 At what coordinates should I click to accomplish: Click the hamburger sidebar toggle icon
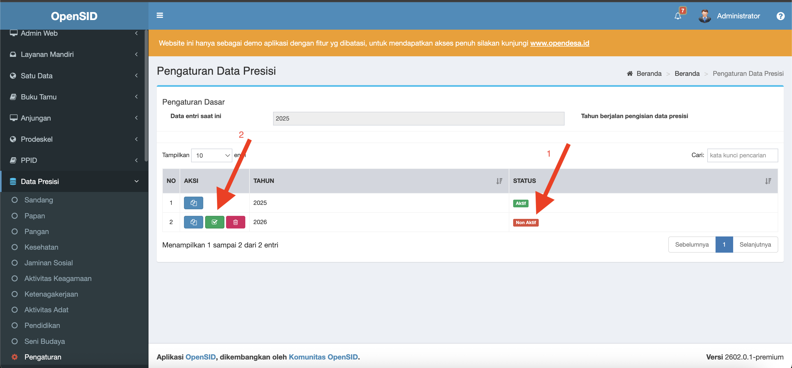pos(159,15)
